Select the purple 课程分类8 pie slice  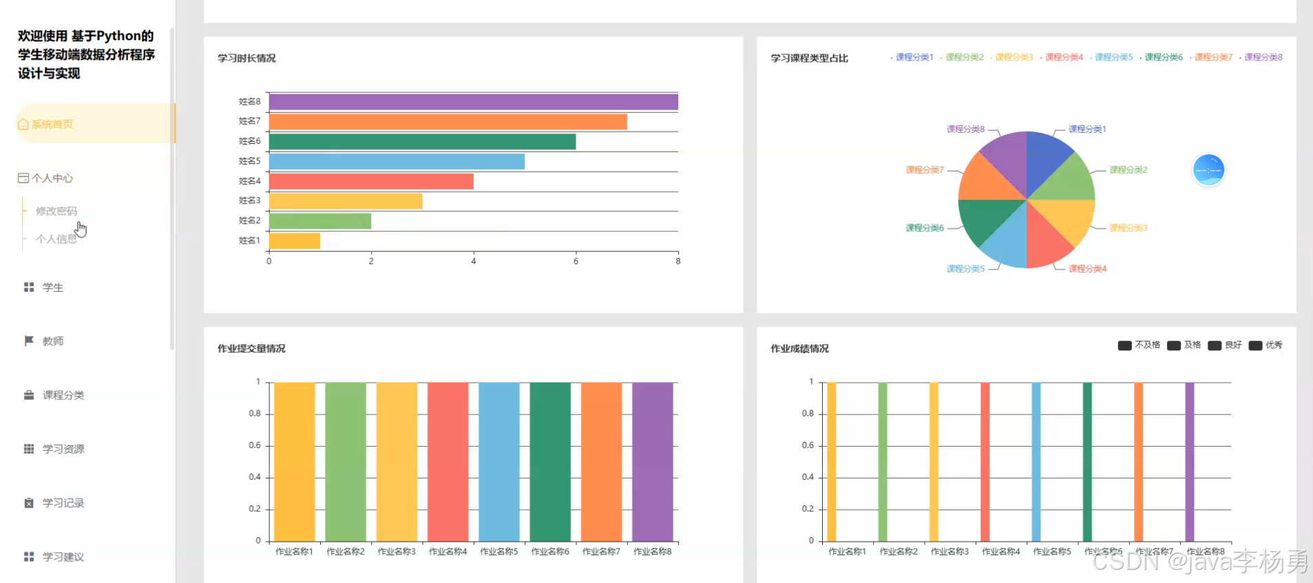click(1010, 159)
